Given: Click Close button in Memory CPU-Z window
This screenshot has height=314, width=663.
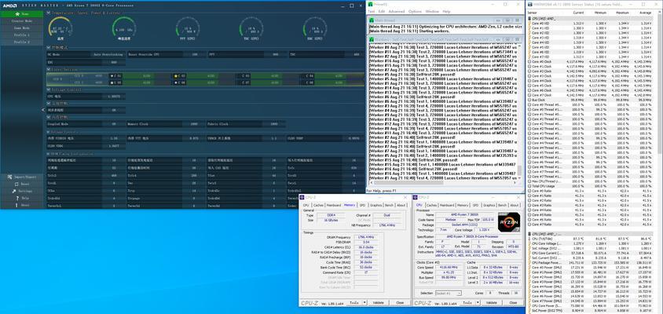Looking at the screenshot, I should tap(400, 302).
